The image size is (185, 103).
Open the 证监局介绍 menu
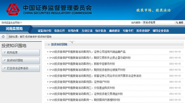(x=44, y=31)
